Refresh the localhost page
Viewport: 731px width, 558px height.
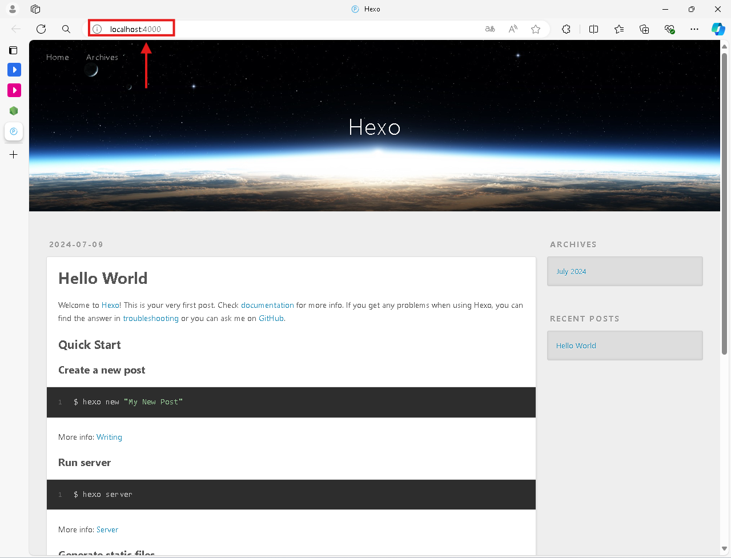coord(41,29)
